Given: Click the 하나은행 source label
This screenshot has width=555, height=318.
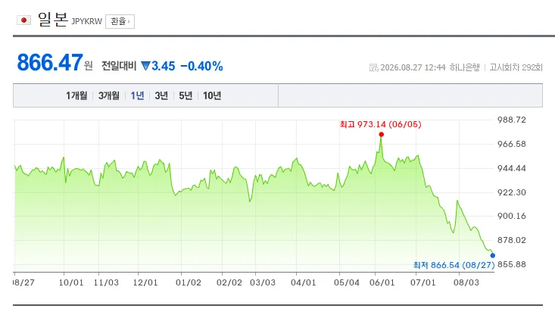Looking at the screenshot, I should click(464, 67).
